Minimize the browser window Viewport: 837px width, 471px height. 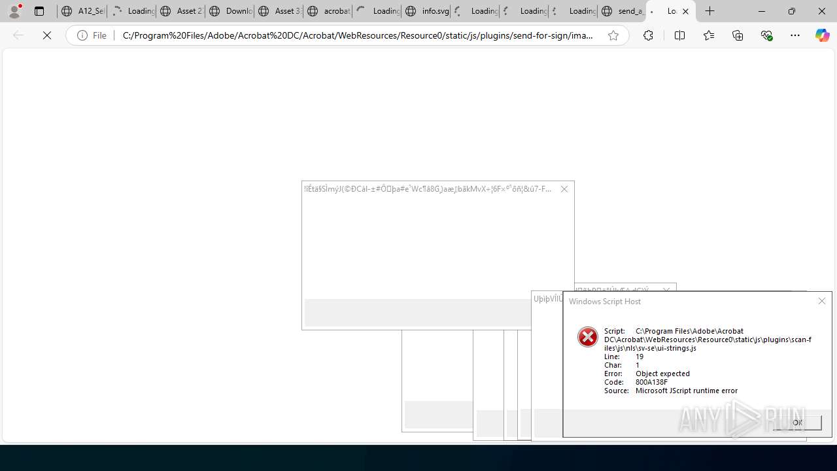pos(762,11)
